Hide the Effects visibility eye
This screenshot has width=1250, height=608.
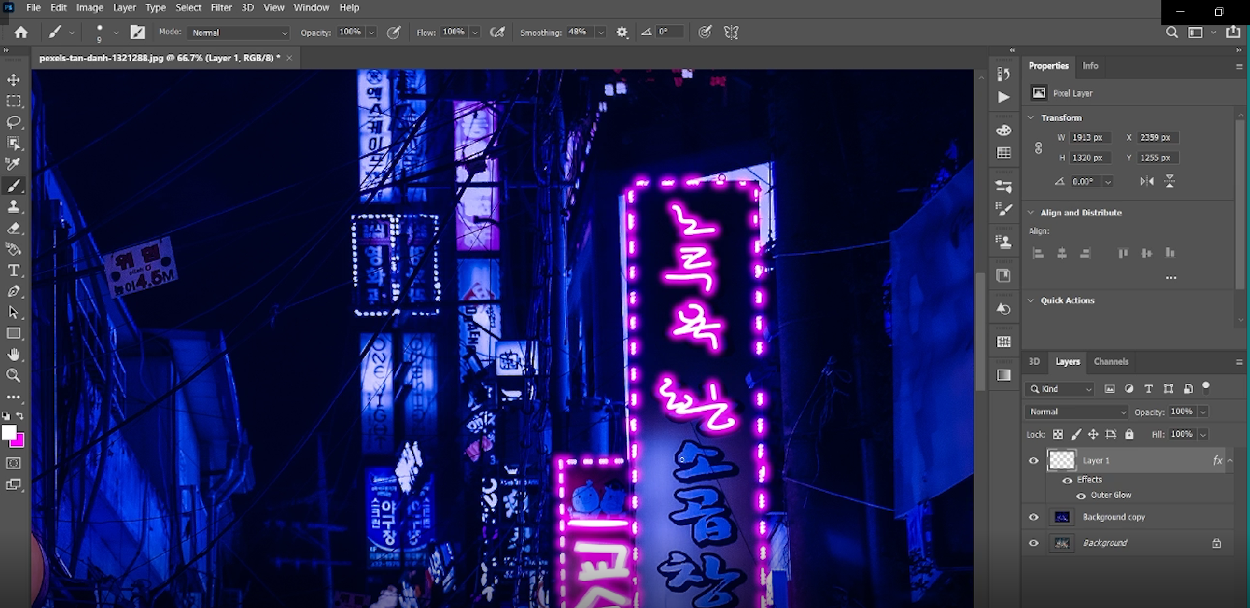coord(1067,481)
